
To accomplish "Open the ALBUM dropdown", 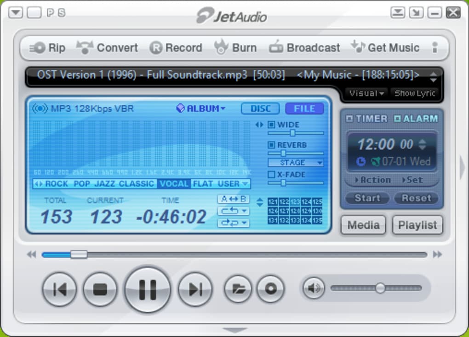I will pyautogui.click(x=204, y=109).
